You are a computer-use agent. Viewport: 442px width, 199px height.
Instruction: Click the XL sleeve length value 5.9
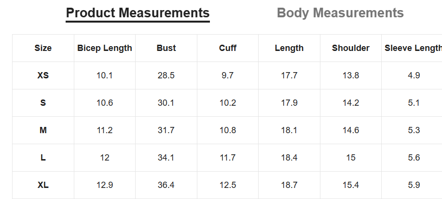pos(414,185)
